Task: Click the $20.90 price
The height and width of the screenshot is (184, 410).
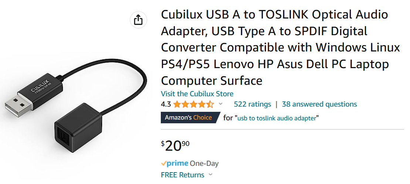Action: point(176,145)
